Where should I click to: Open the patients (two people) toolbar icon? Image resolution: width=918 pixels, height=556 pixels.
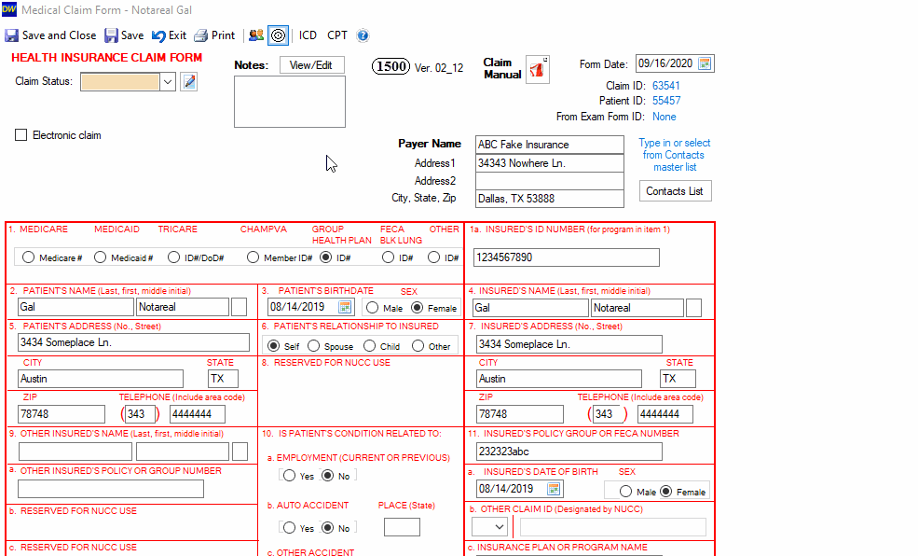tap(256, 35)
